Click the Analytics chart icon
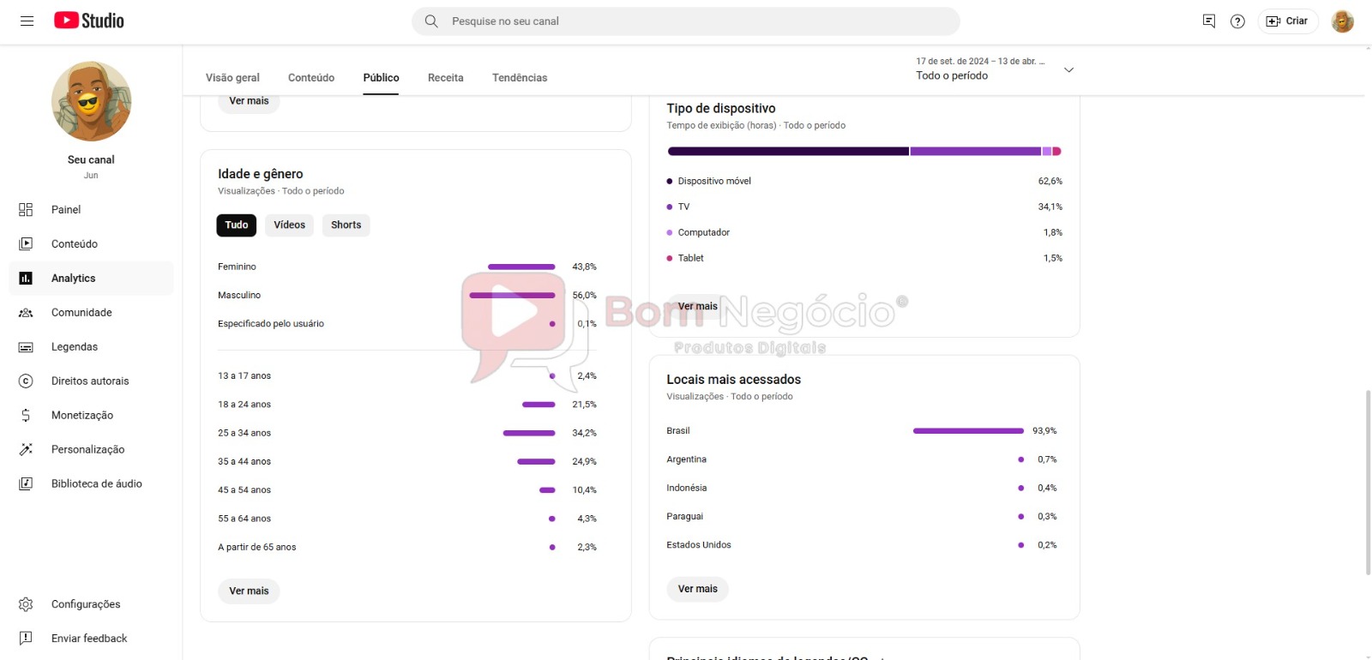The width and height of the screenshot is (1372, 660). coord(26,279)
